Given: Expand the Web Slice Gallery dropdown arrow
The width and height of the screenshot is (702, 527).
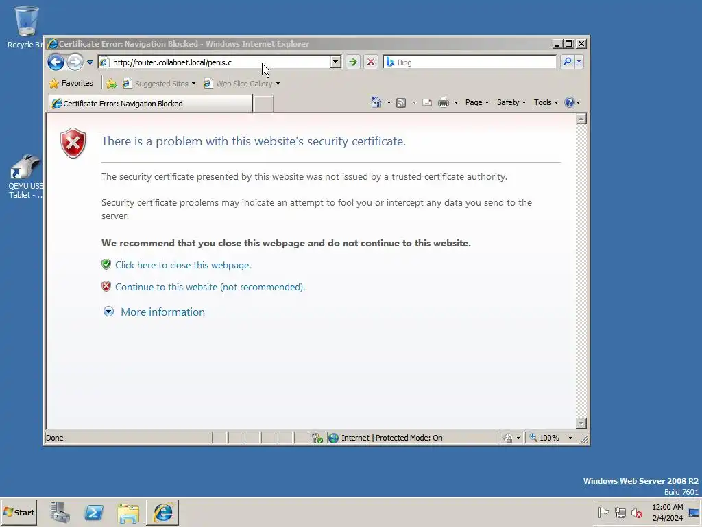Looking at the screenshot, I should click(278, 84).
